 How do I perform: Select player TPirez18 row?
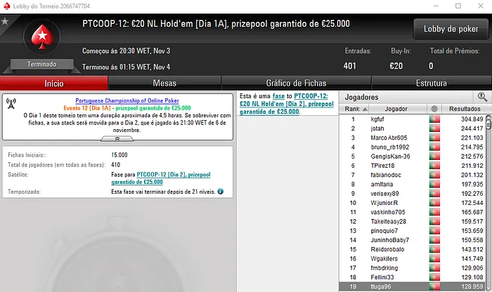coord(413,166)
